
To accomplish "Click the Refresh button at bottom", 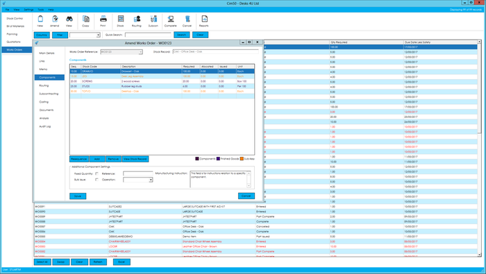I will click(x=99, y=262).
